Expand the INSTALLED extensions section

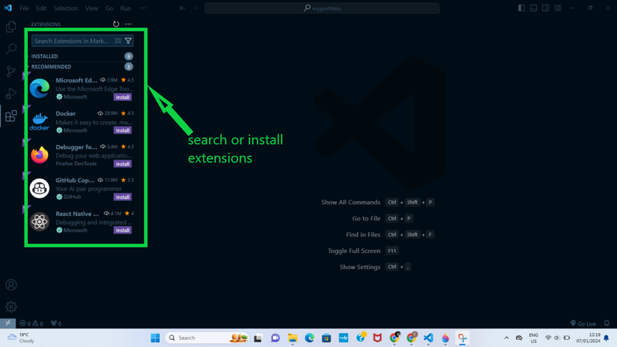point(83,56)
